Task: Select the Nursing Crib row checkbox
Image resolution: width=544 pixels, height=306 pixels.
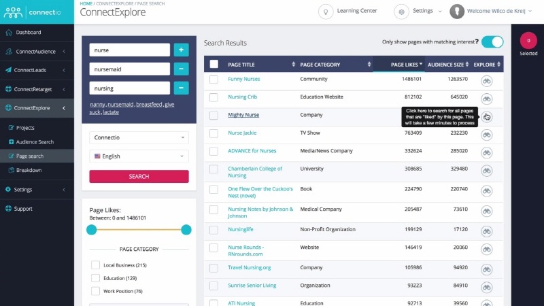Action: [214, 97]
